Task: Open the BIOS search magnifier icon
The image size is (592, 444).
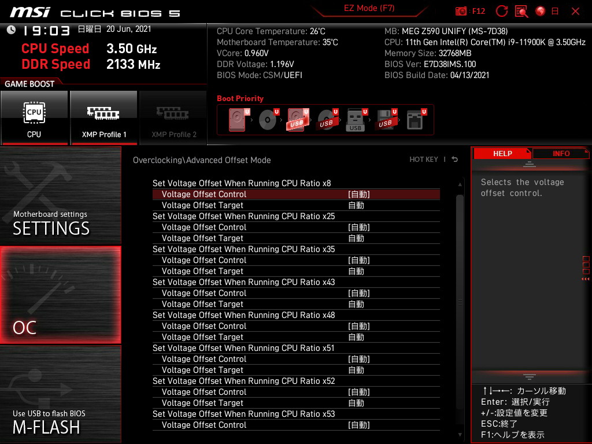Action: 521,12
